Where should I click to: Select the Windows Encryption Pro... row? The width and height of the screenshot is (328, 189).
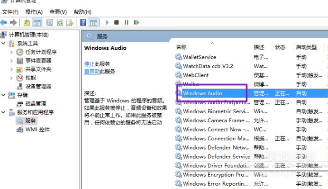tap(251, 175)
